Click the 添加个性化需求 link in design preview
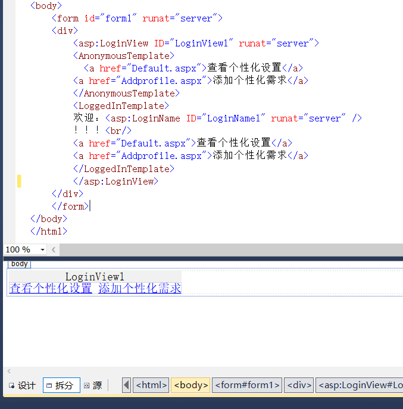Screen dimensions: 403x409 coord(139,288)
